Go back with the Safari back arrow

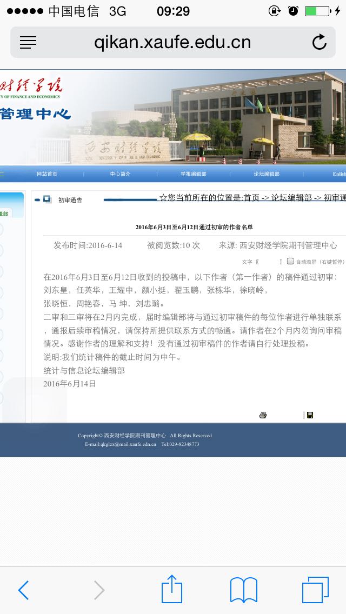(23, 590)
